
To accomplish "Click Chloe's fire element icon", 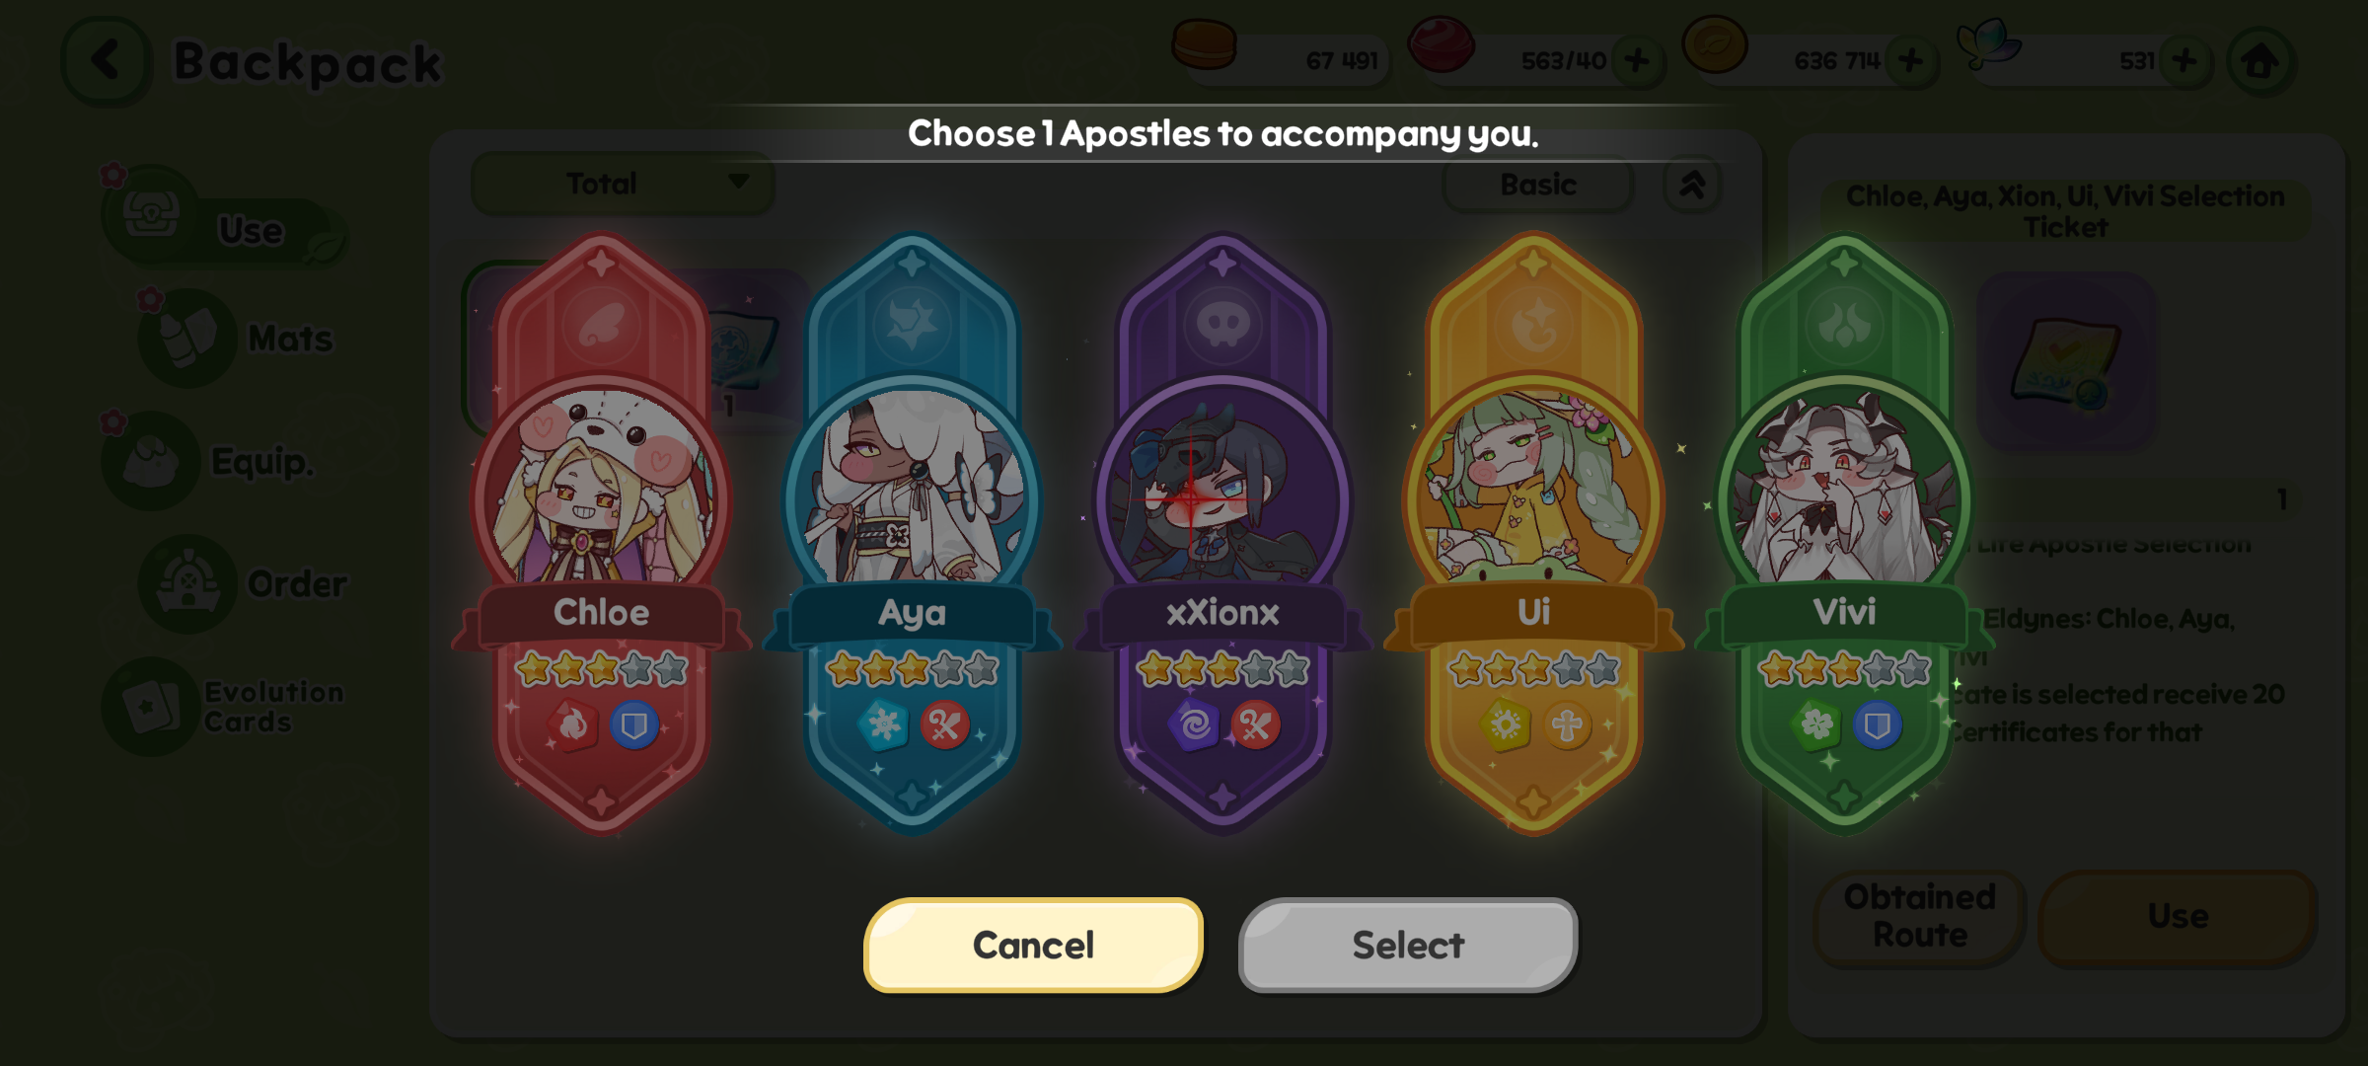I will (x=571, y=726).
